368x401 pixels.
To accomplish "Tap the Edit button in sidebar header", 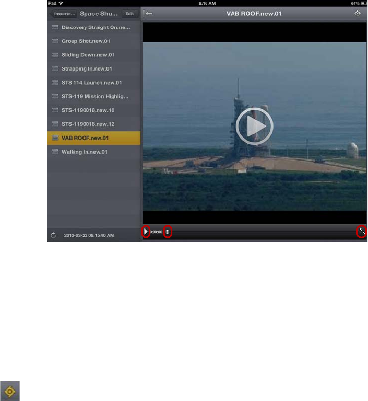I will pyautogui.click(x=129, y=14).
